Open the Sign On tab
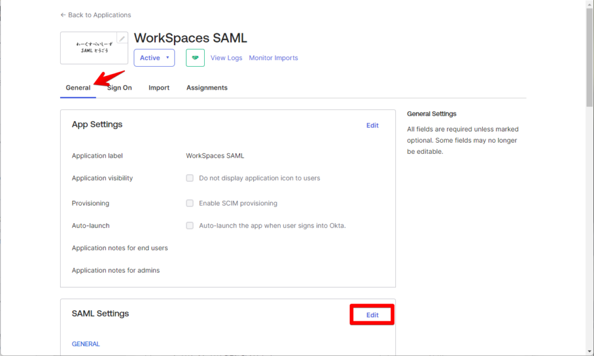594x356 pixels. (119, 87)
